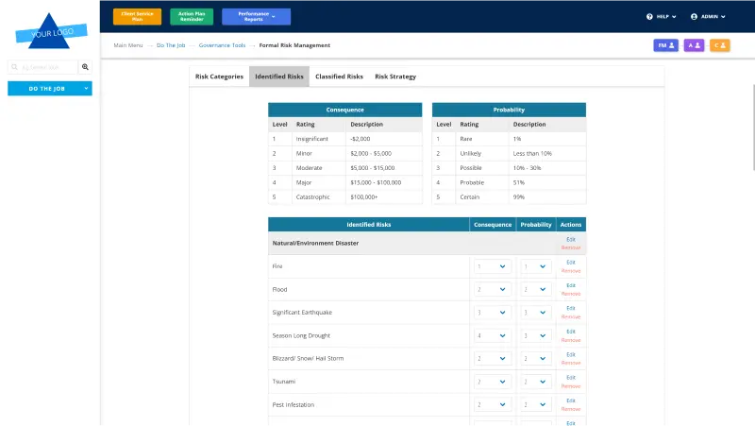
Task: Click Governance Tools breadcrumb link
Action: click(x=221, y=45)
